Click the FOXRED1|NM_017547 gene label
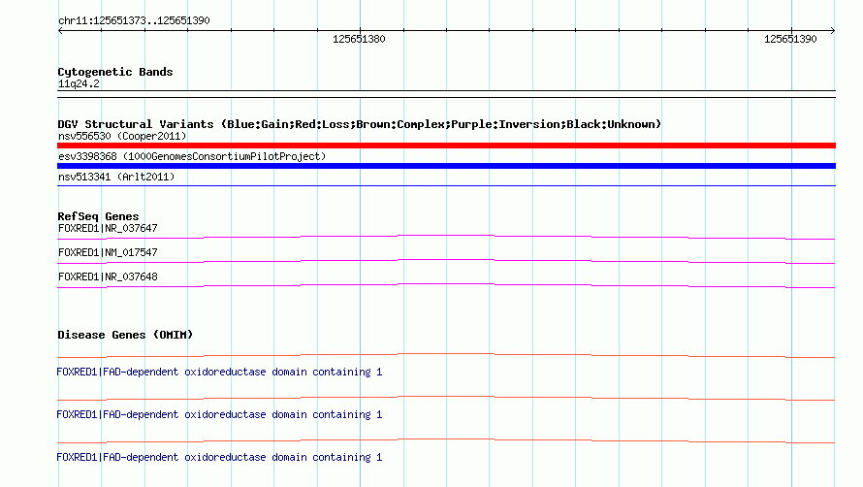This screenshot has width=863, height=487. pos(108,252)
